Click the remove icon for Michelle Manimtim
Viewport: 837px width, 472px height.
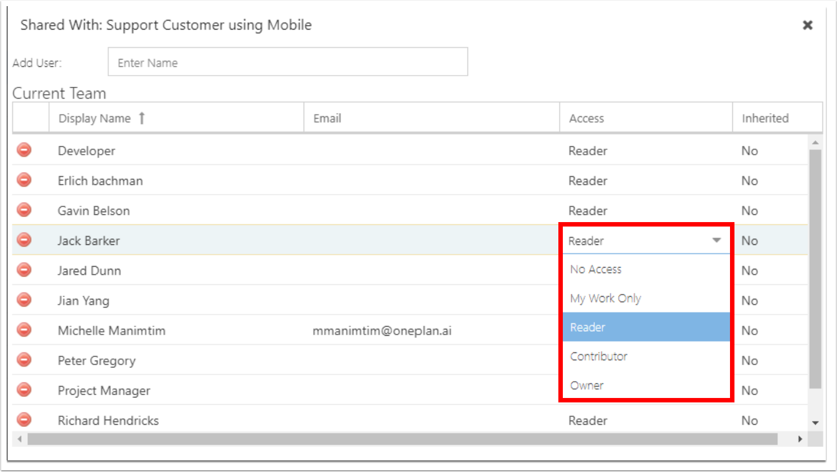pos(24,331)
